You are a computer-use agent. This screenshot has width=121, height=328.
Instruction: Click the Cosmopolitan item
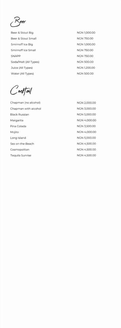click(20, 150)
